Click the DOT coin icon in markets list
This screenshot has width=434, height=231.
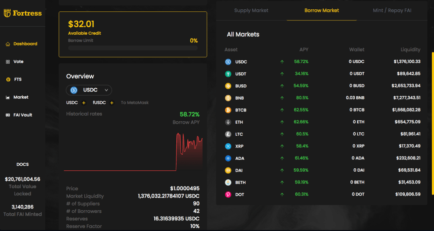pos(228,195)
